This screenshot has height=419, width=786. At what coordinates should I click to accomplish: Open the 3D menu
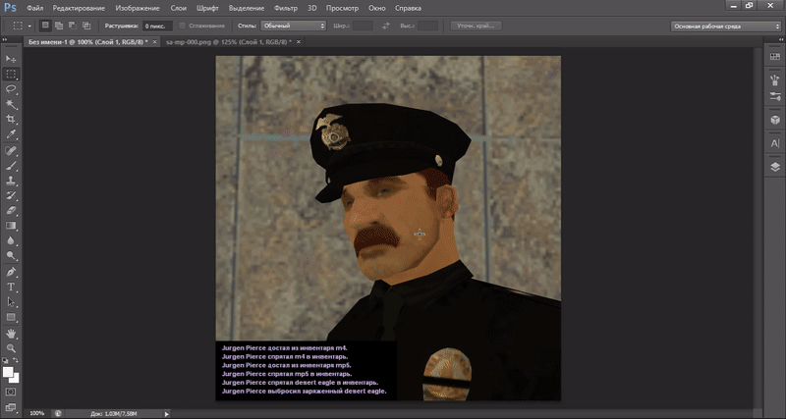312,8
